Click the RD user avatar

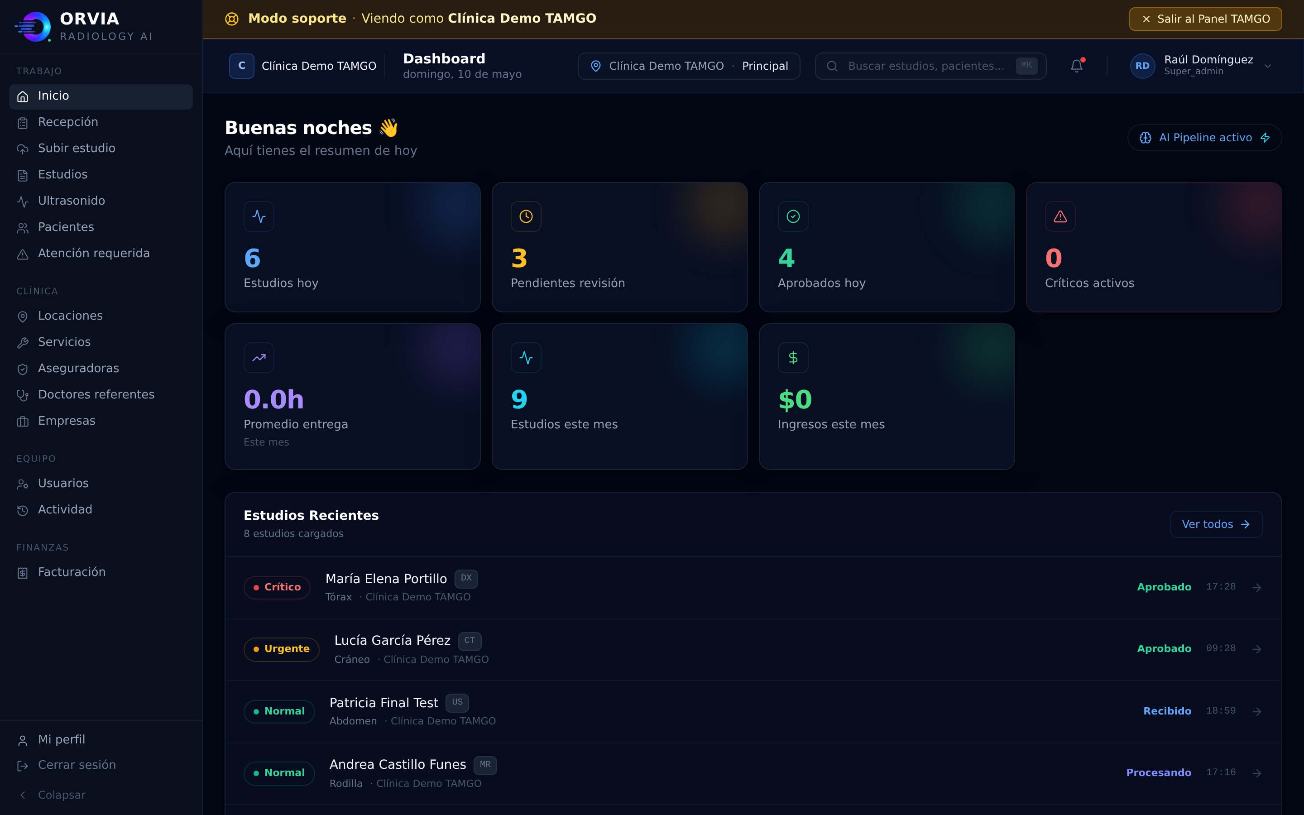point(1142,66)
